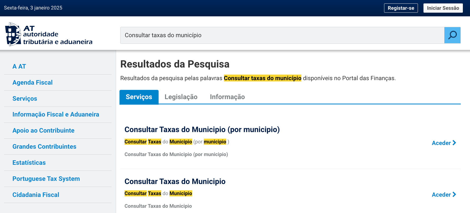The height and width of the screenshot is (213, 470).
Task: Go to Agenda Fiscal in sidebar
Action: 33,83
